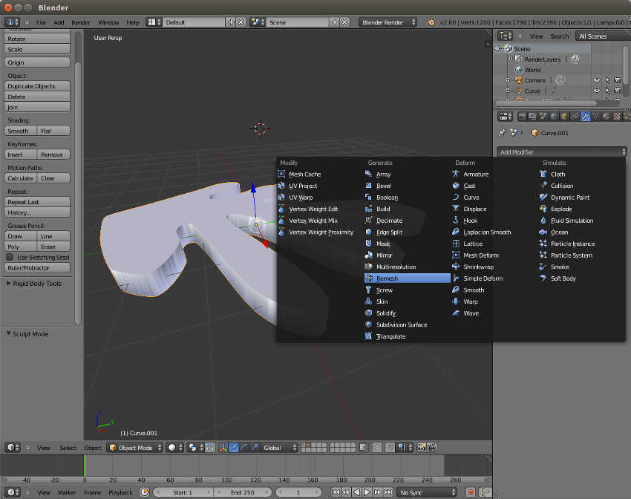
Task: Open the World properties tab icon
Action: [554, 116]
